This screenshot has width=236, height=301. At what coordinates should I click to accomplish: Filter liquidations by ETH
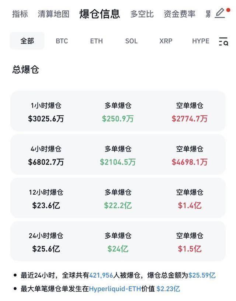coord(96,41)
